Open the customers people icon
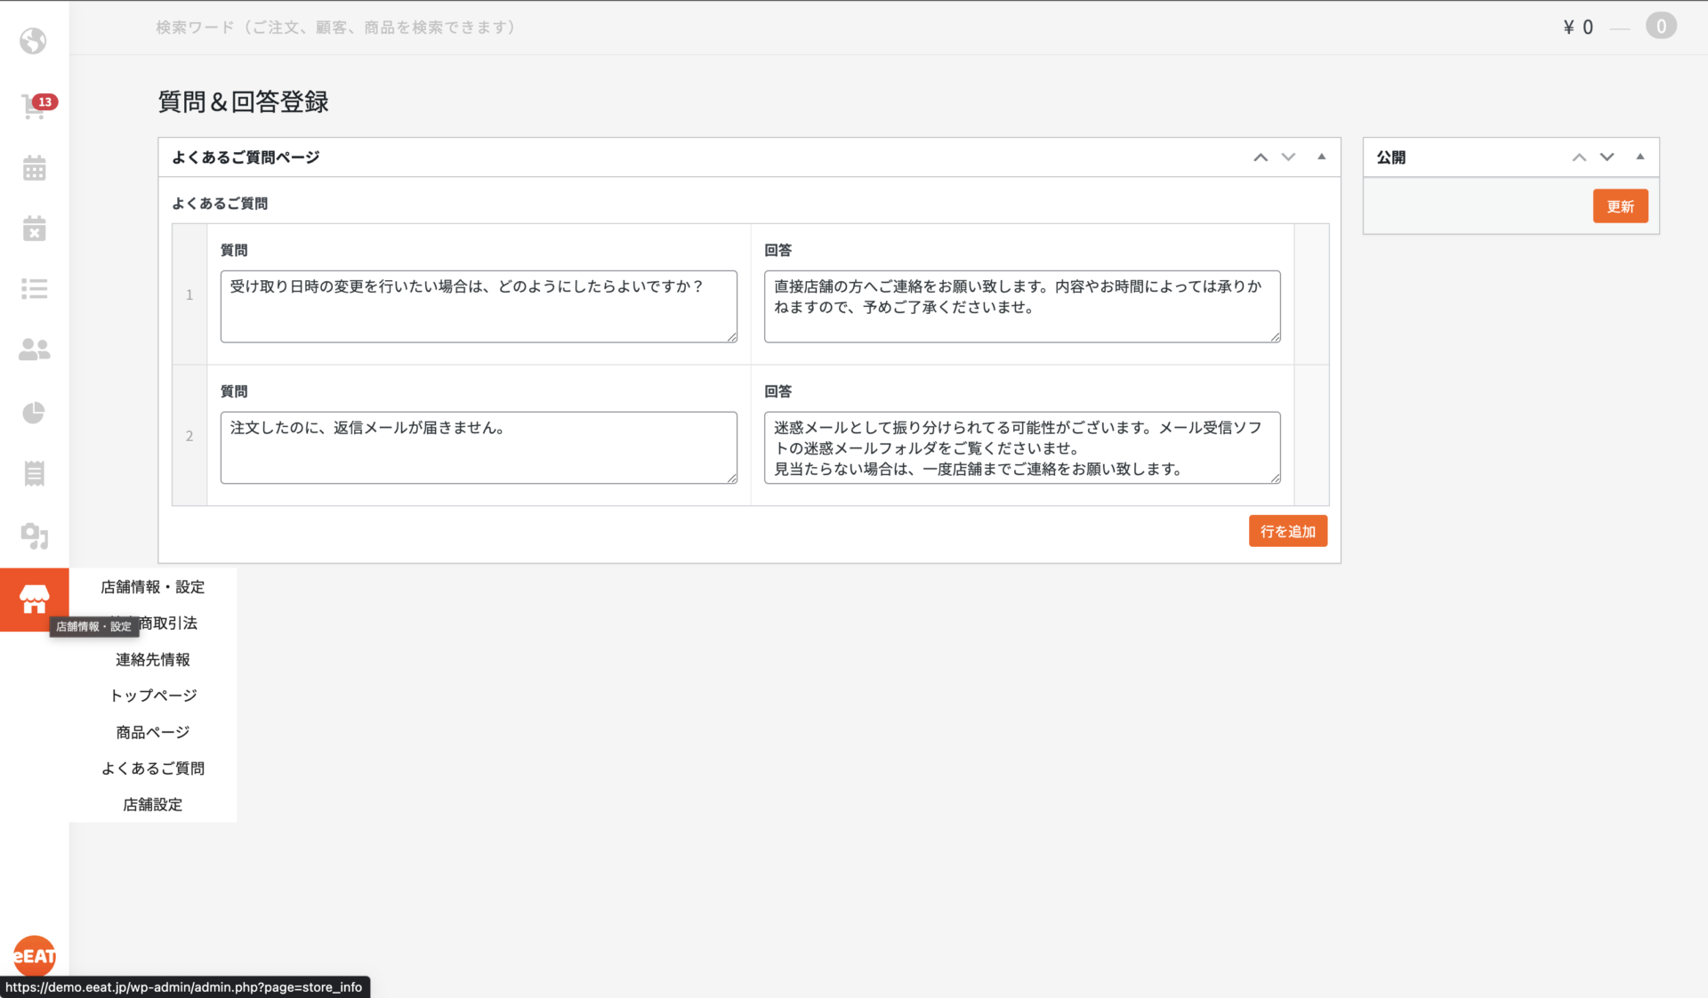Image resolution: width=1708 pixels, height=998 pixels. coord(34,350)
